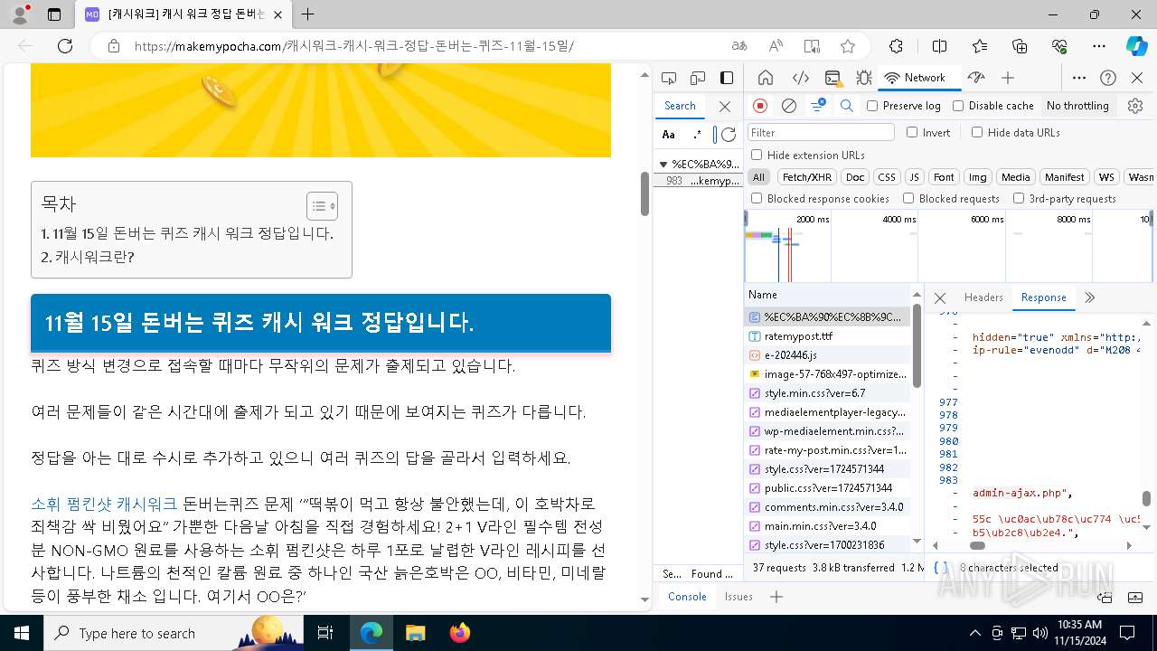Screen dimensions: 1157x651
Task: Open DevTools help question mark
Action: (1108, 78)
